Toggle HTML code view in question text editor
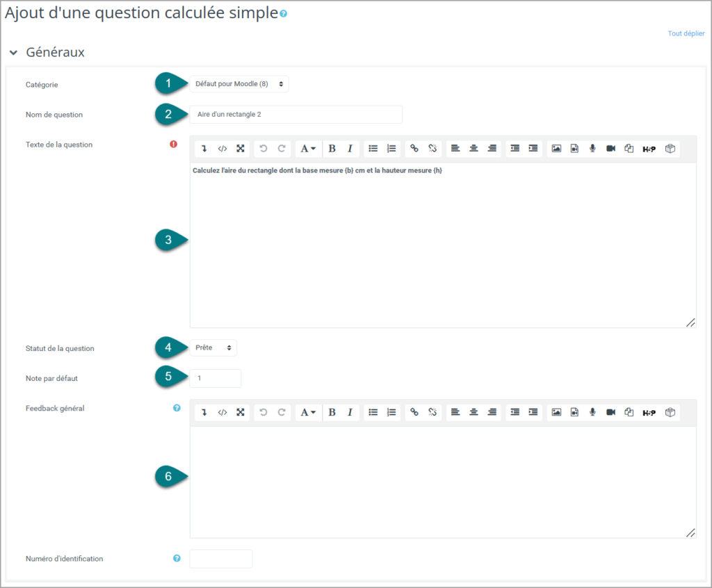Screen dimensions: 712x588 pyautogui.click(x=222, y=149)
